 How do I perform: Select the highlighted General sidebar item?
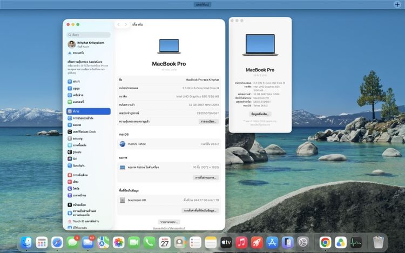(x=89, y=111)
